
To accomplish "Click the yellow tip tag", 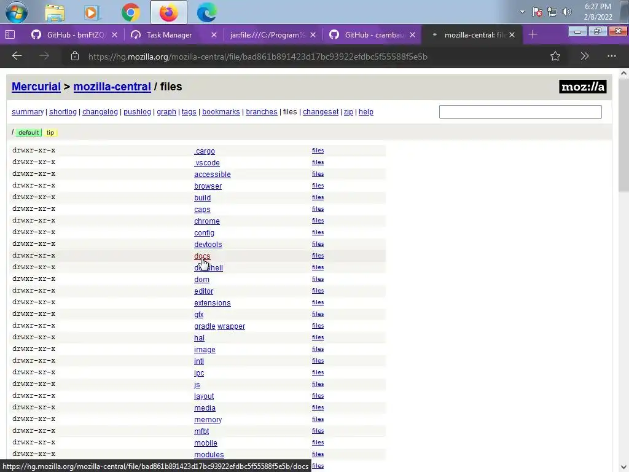I will 50,133.
